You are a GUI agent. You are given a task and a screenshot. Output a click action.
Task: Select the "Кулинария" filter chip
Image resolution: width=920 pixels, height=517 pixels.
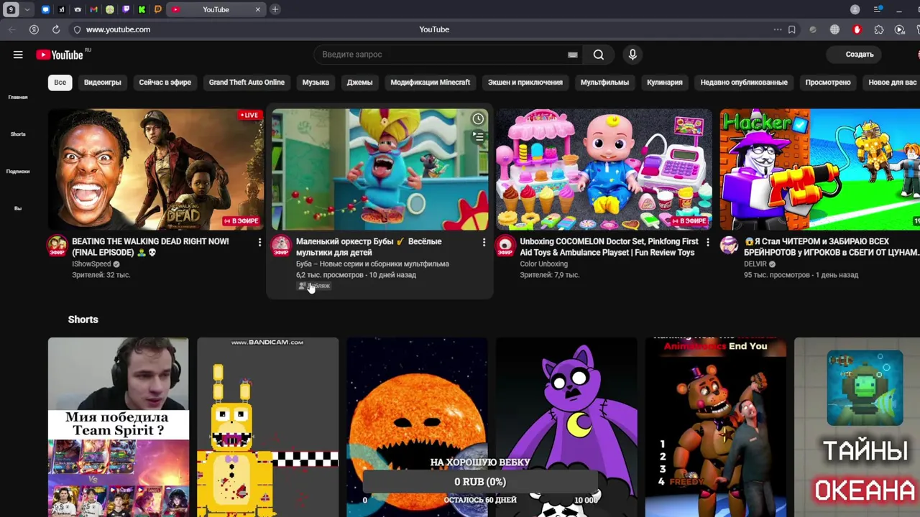(x=664, y=82)
